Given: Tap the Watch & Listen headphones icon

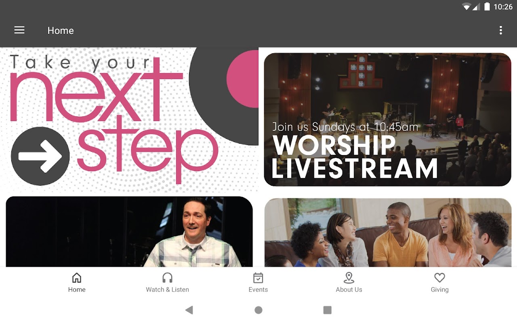Looking at the screenshot, I should point(167,278).
